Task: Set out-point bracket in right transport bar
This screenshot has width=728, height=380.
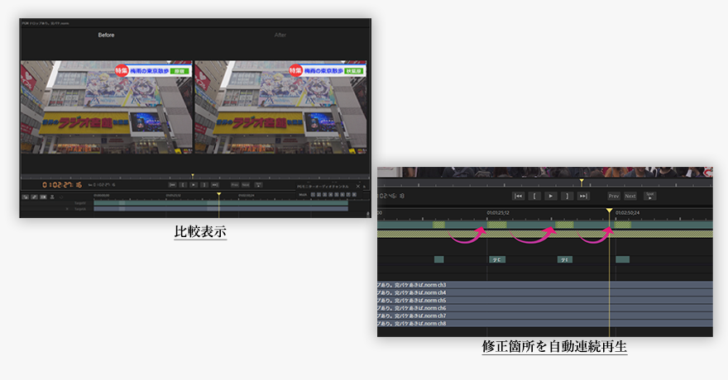Action: pos(567,196)
